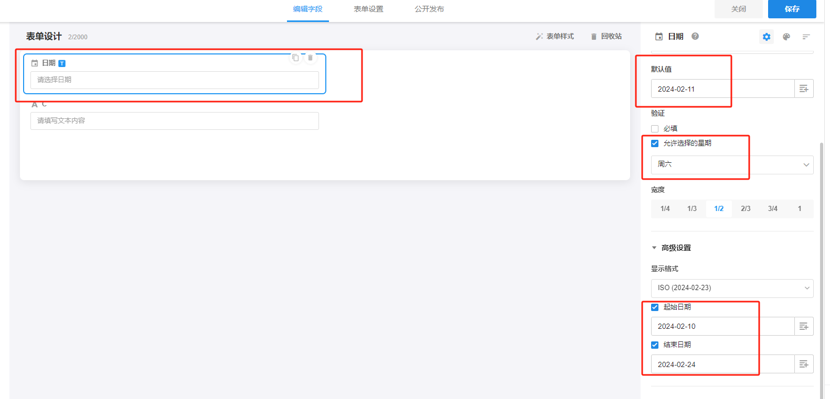Open the gear settings panel icon
This screenshot has width=830, height=399.
point(767,37)
